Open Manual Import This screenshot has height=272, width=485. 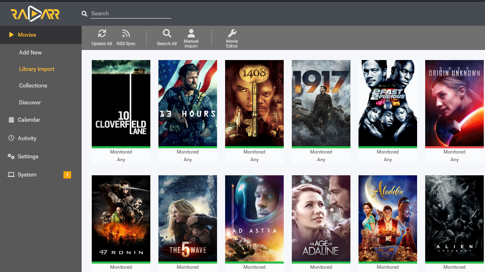(191, 39)
